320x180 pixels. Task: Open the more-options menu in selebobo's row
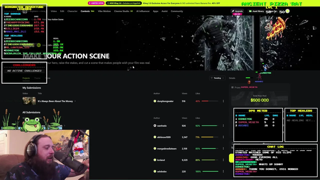[223, 171]
